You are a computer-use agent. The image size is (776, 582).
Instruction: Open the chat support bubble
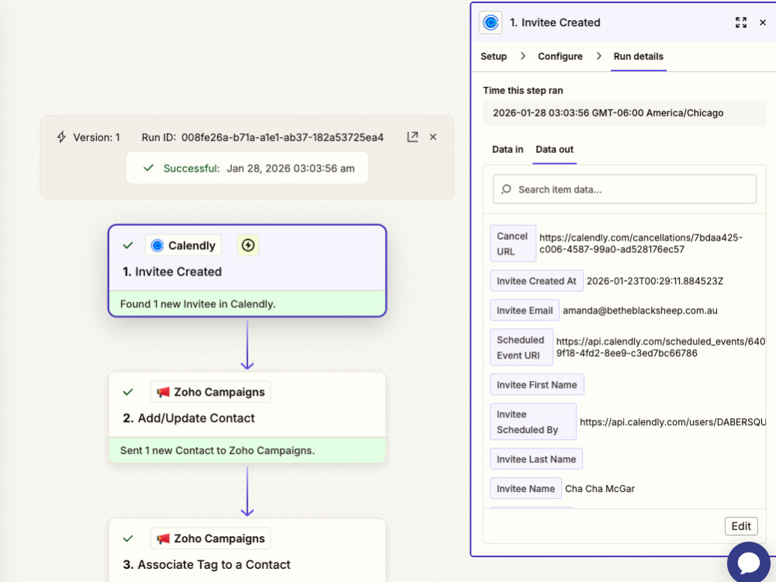[748, 563]
